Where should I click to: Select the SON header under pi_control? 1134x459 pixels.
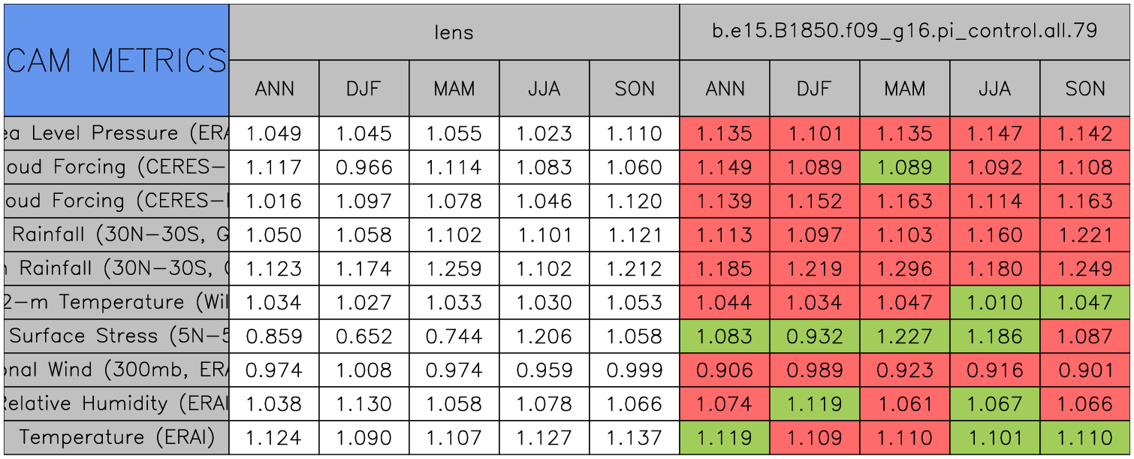point(1085,89)
